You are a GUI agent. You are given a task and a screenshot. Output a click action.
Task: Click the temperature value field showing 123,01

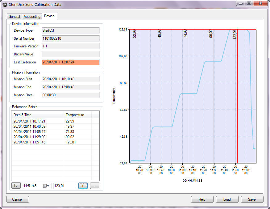click(64, 185)
